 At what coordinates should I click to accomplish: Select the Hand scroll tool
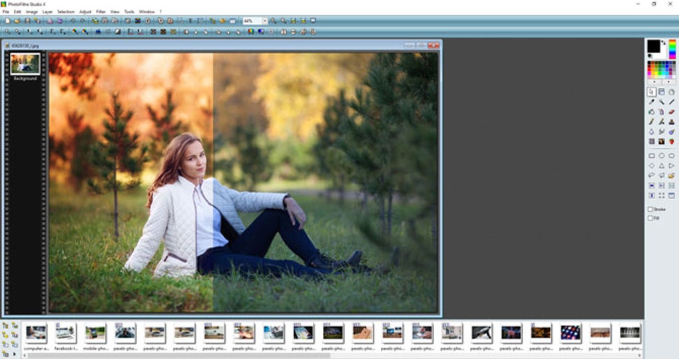[x=672, y=92]
